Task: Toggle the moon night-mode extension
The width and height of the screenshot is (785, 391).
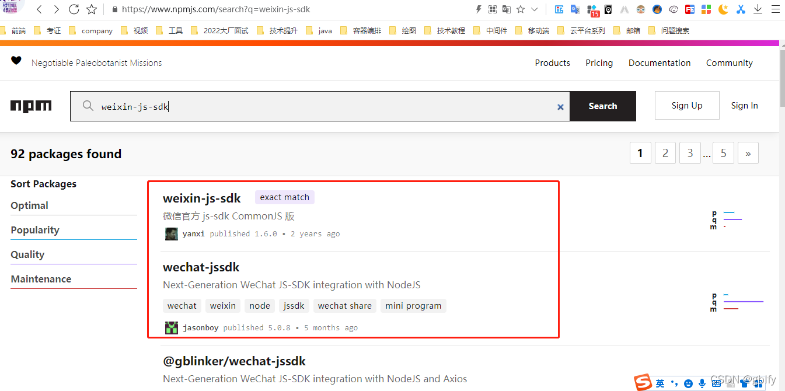Action: click(723, 9)
